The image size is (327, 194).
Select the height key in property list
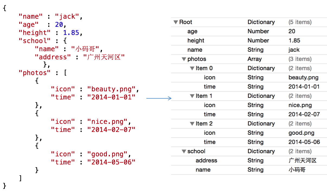click(x=196, y=41)
